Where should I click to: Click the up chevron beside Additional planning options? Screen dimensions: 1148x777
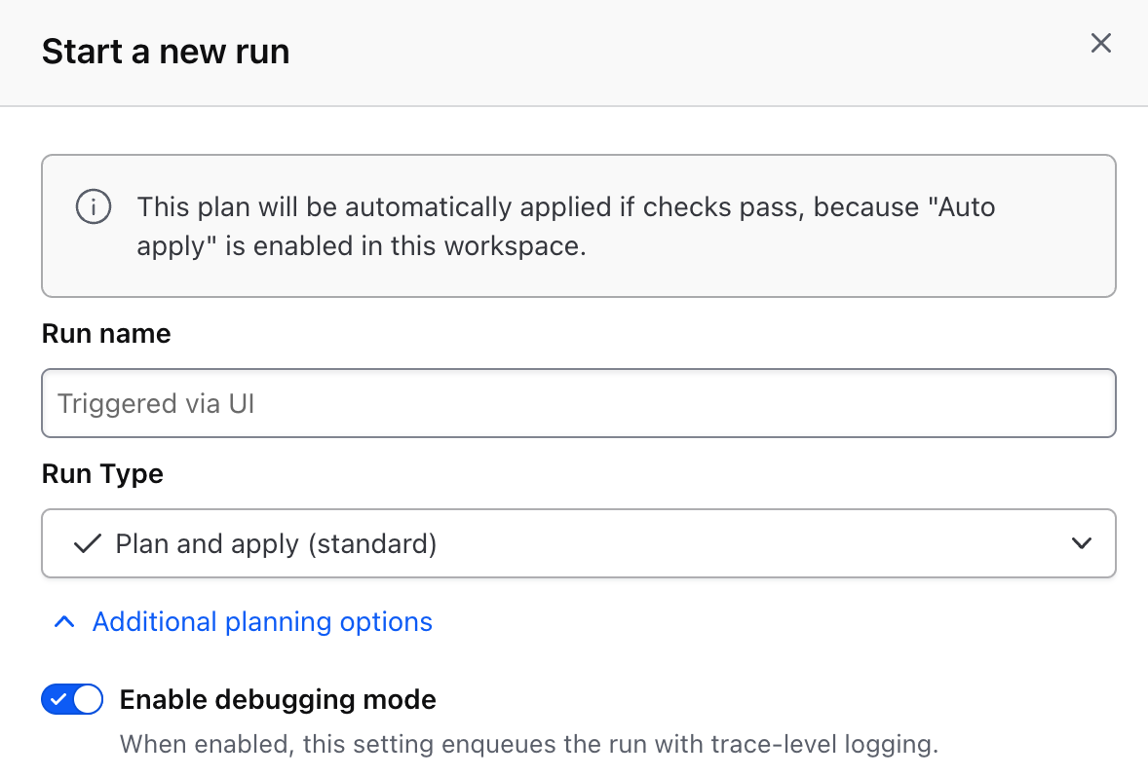(x=64, y=622)
